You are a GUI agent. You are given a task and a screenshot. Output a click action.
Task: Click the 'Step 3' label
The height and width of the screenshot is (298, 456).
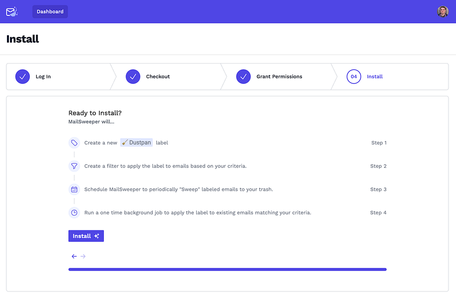click(x=378, y=189)
